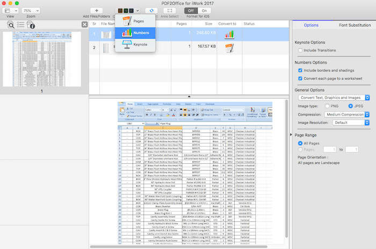
Task: Click the Numbers convert-to icon in row 1
Action: 229,34
